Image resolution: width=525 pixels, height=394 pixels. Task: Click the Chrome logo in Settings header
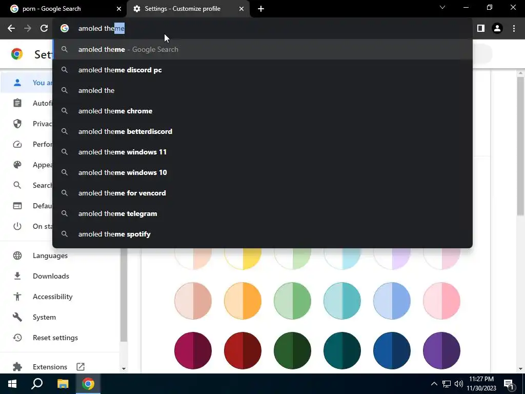click(17, 54)
